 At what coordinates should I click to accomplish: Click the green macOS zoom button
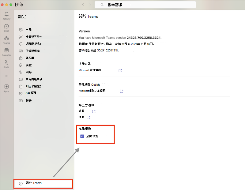coord(11,5)
